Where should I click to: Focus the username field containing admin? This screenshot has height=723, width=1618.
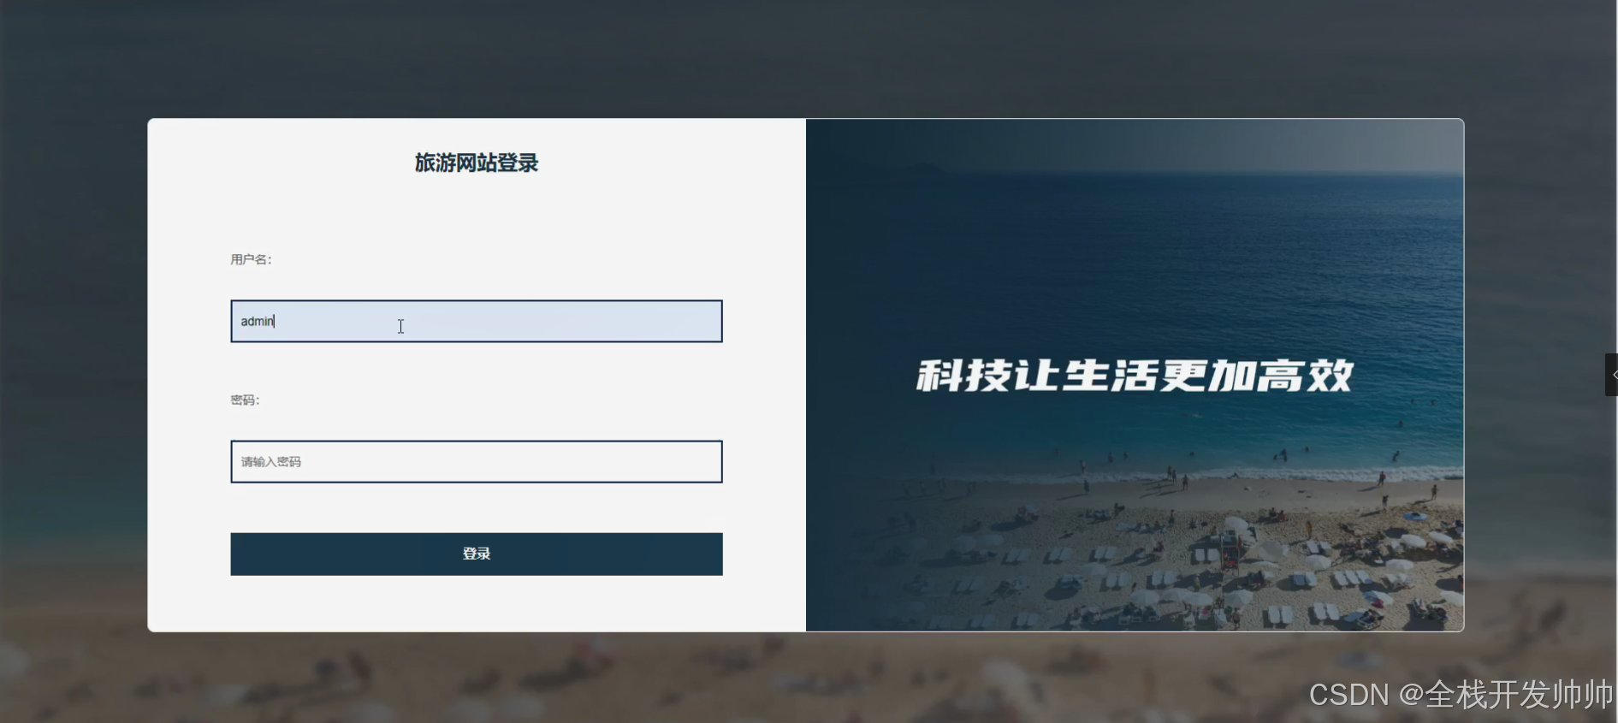tap(477, 321)
